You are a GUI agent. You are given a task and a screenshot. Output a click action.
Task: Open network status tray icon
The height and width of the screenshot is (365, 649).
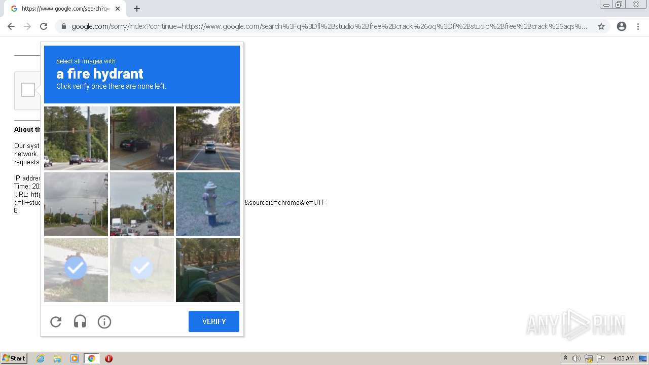tap(589, 358)
